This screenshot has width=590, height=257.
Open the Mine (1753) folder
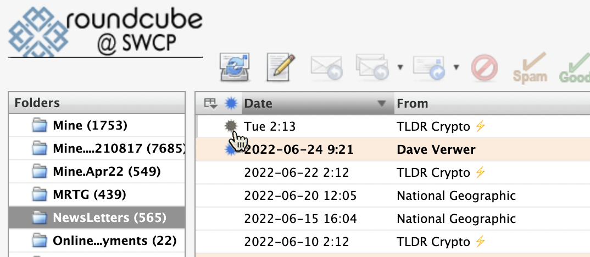pos(90,126)
